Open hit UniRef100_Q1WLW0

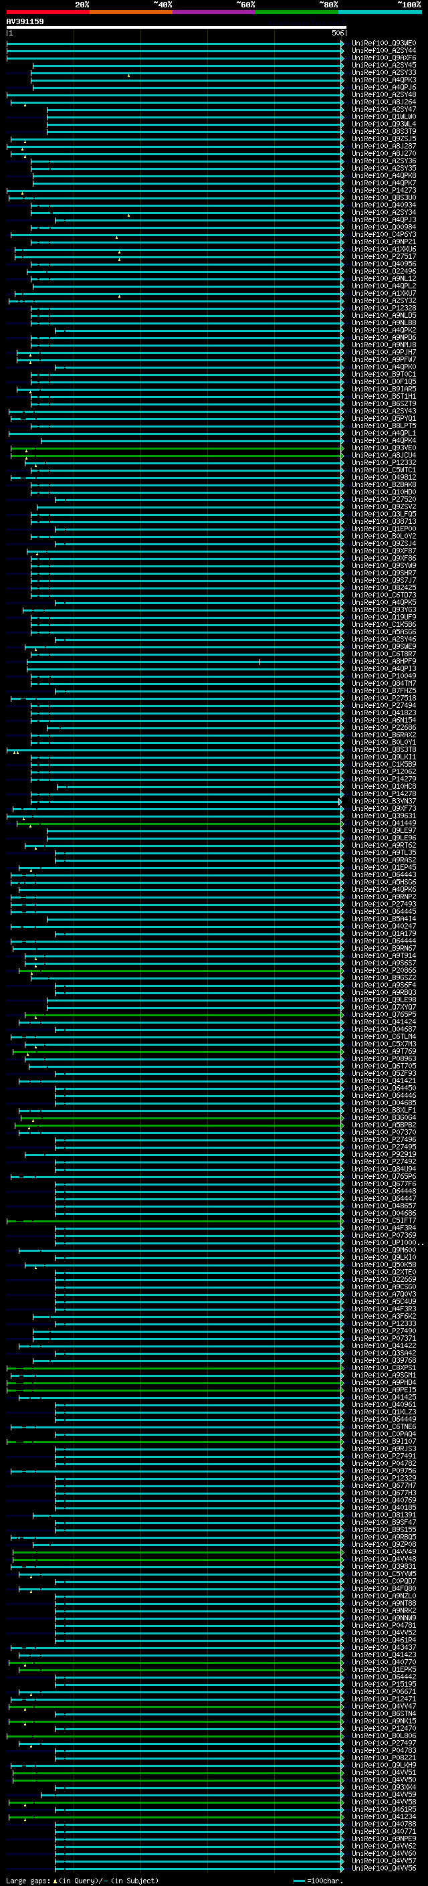pos(384,116)
